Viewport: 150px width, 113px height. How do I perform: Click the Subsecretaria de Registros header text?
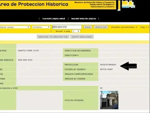coord(102,4)
